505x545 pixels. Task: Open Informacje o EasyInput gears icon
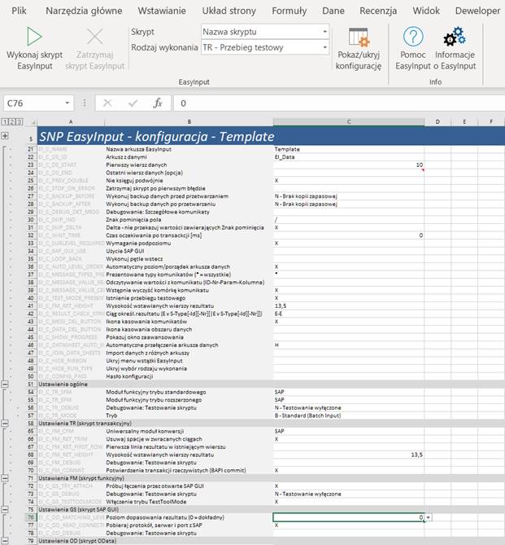(455, 37)
